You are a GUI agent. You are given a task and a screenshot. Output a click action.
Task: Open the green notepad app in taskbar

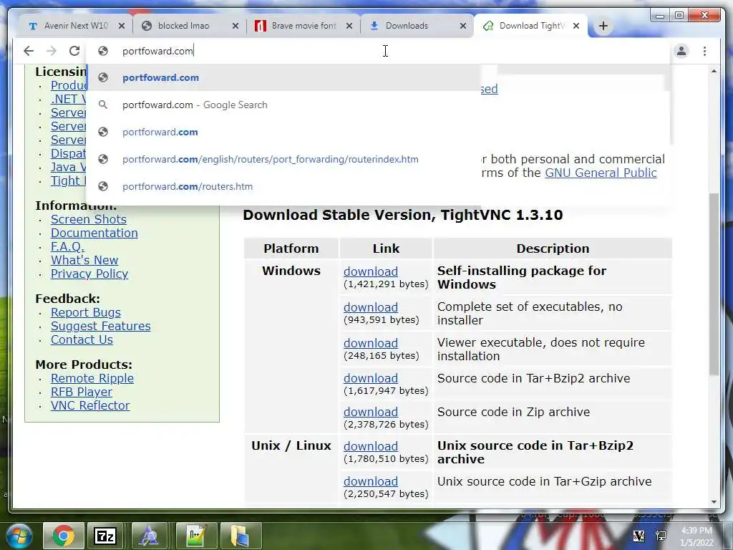195,536
